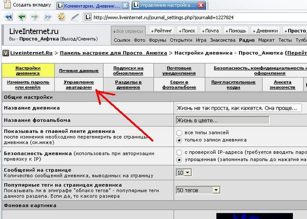Click the 'Название дневника' text field

pyautogui.click(x=238, y=108)
